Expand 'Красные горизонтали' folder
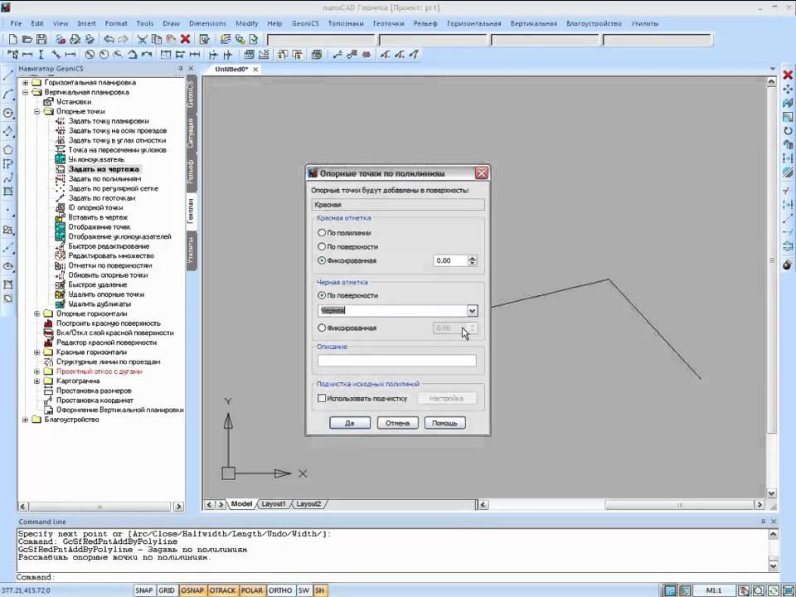 pyautogui.click(x=37, y=352)
